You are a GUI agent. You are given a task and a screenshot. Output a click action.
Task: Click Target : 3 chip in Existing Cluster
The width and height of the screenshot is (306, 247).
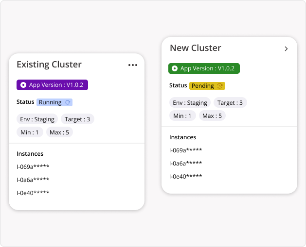(x=77, y=119)
